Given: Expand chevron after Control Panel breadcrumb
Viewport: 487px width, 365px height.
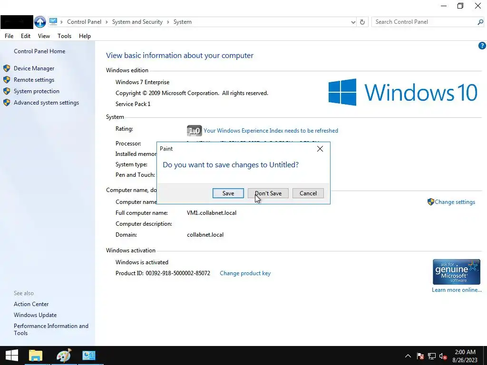Looking at the screenshot, I should [x=107, y=22].
